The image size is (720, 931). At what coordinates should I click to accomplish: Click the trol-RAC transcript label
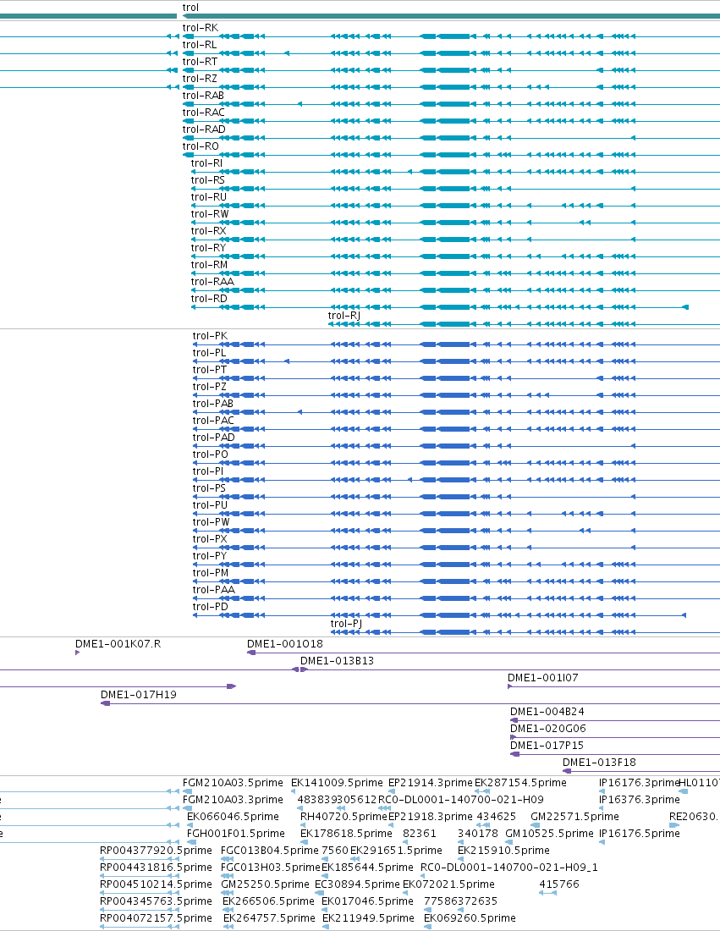tap(204, 113)
